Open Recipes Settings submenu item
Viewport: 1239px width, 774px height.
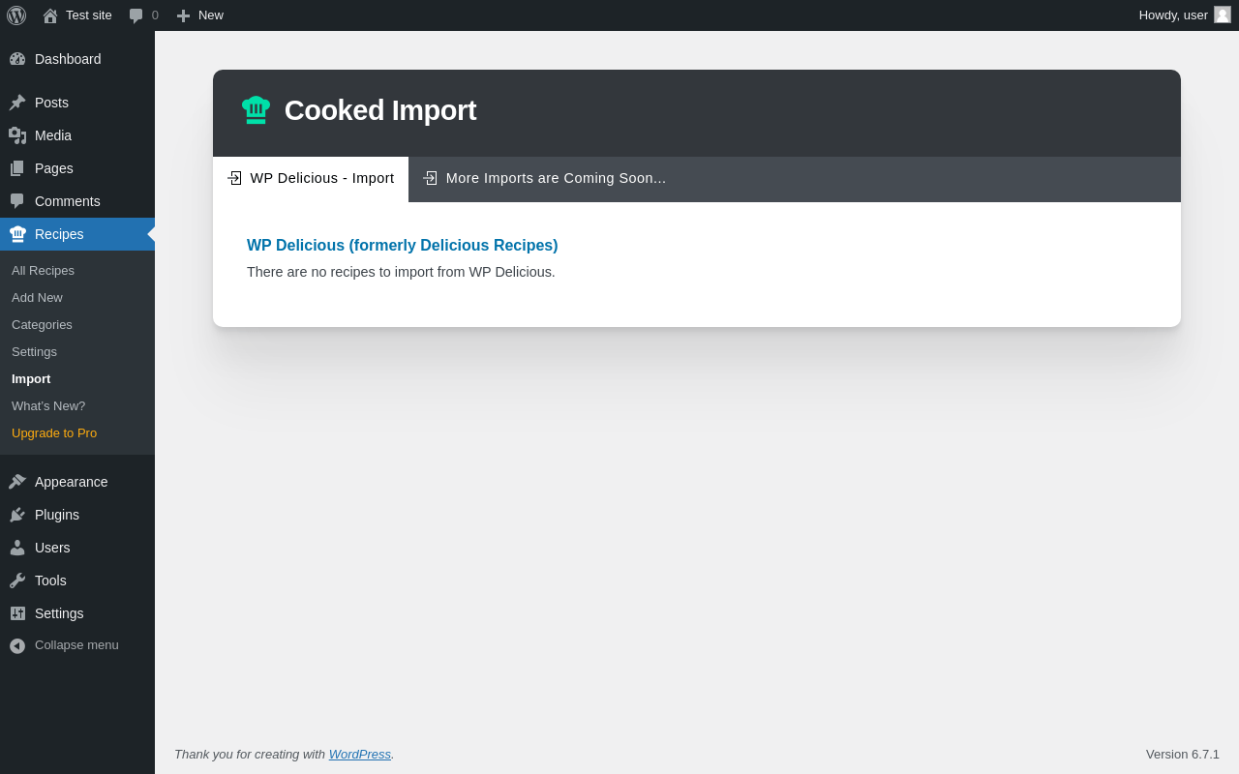pyautogui.click(x=34, y=352)
